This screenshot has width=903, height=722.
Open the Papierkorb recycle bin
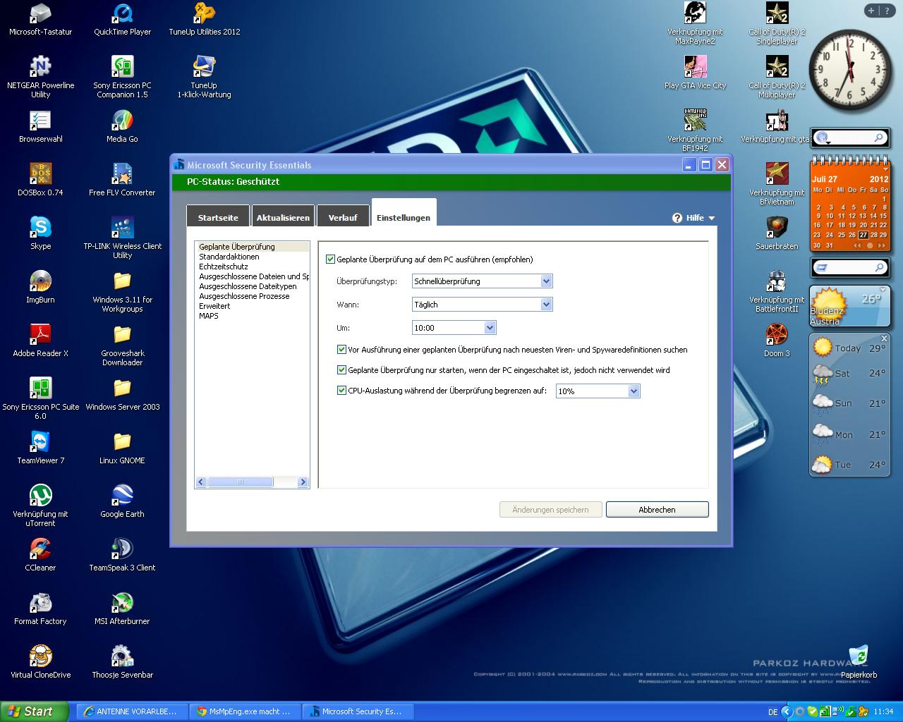coord(859,656)
